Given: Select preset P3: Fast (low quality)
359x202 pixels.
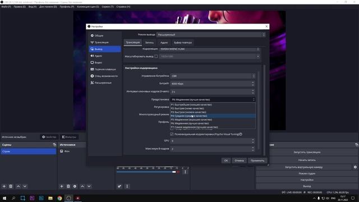Looking at the screenshot, I should (213, 112).
